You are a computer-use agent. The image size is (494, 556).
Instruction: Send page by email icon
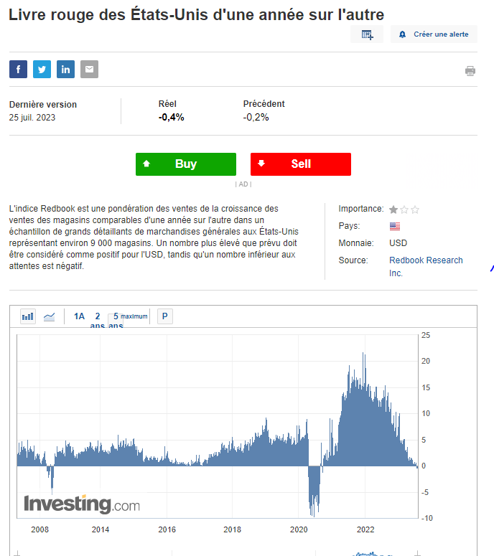coord(89,70)
